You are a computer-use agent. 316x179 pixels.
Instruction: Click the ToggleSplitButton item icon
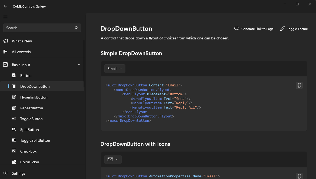tap(14, 140)
